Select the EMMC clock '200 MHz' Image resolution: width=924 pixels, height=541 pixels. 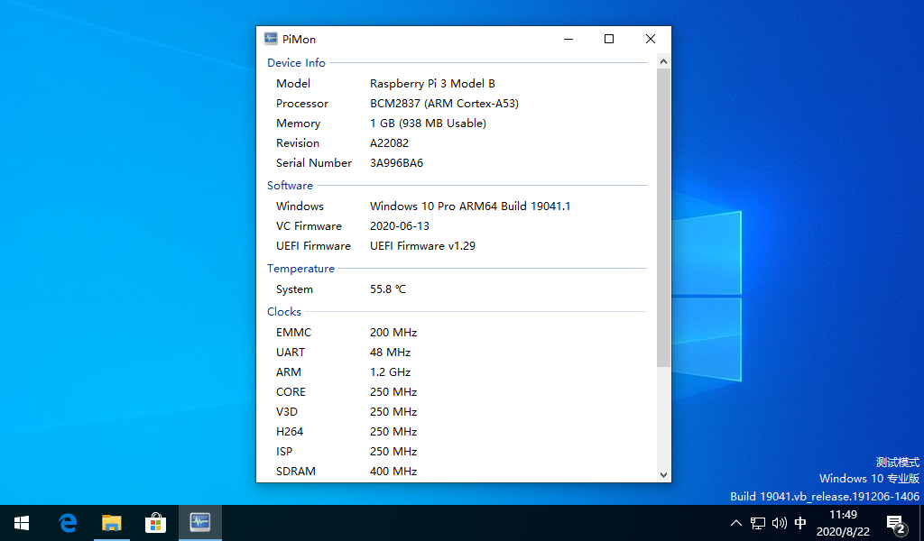coord(393,333)
